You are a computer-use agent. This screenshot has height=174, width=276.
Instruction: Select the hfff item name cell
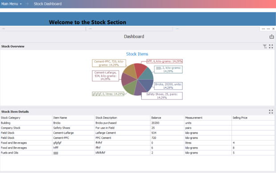(x=74, y=148)
